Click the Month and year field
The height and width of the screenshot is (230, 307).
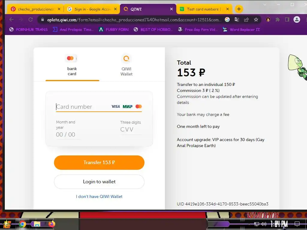pos(68,134)
